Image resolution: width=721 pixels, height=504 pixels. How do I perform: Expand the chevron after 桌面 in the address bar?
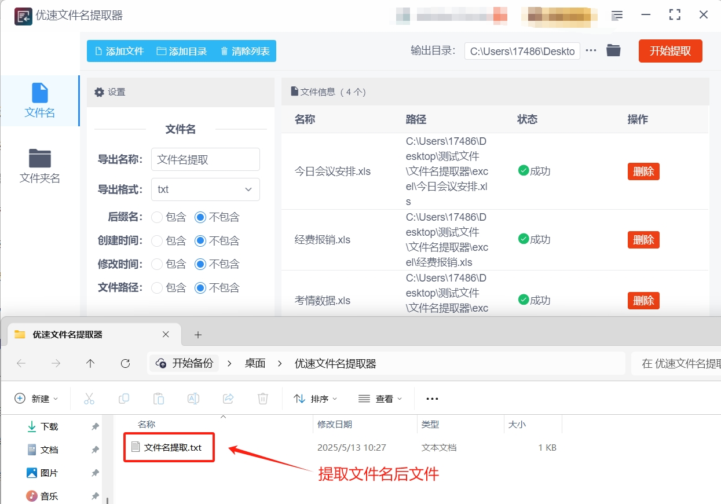(x=280, y=363)
